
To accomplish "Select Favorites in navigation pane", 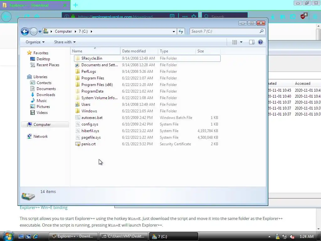I will point(41,53).
